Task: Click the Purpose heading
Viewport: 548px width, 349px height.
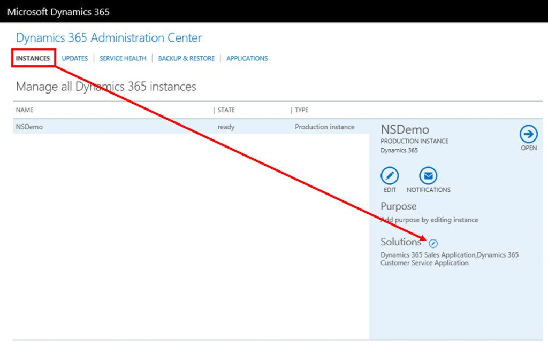Action: coord(398,206)
